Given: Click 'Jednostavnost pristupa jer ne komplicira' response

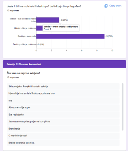Looking at the screenshot, I should (63, 122).
